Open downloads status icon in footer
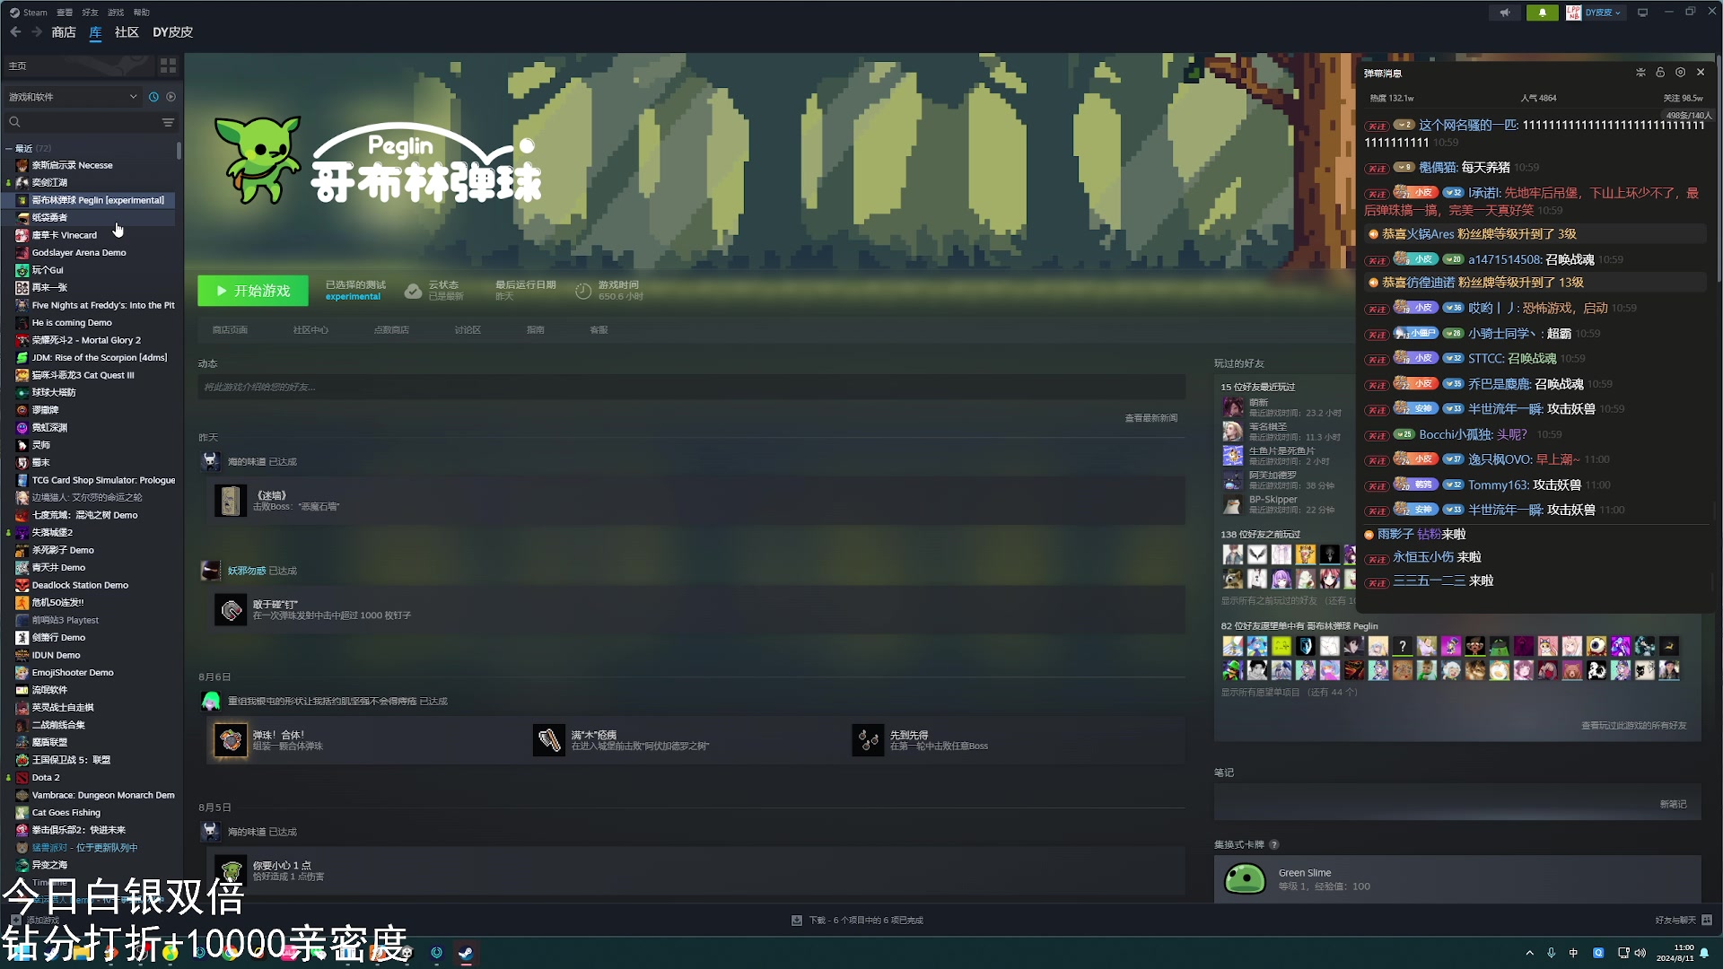The height and width of the screenshot is (969, 1723). (796, 921)
